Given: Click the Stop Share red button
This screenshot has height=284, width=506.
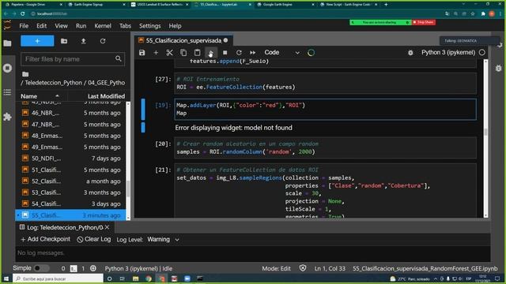Looking at the screenshot, I should coord(424,22).
